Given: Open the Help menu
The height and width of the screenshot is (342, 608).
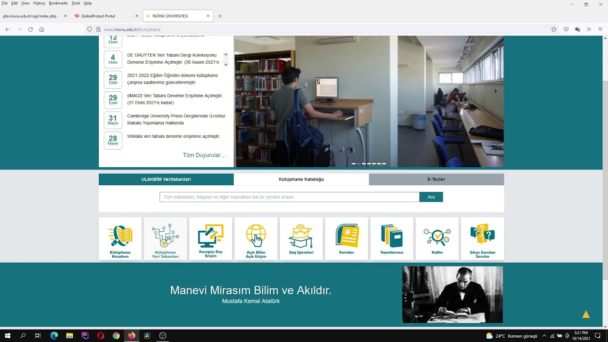Looking at the screenshot, I should point(88,3).
